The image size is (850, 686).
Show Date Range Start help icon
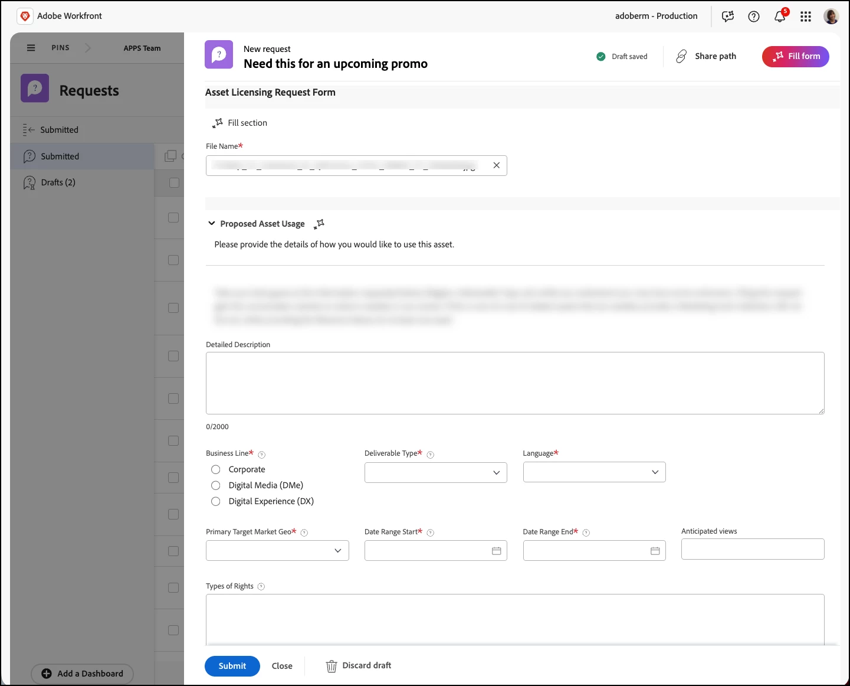tap(431, 533)
